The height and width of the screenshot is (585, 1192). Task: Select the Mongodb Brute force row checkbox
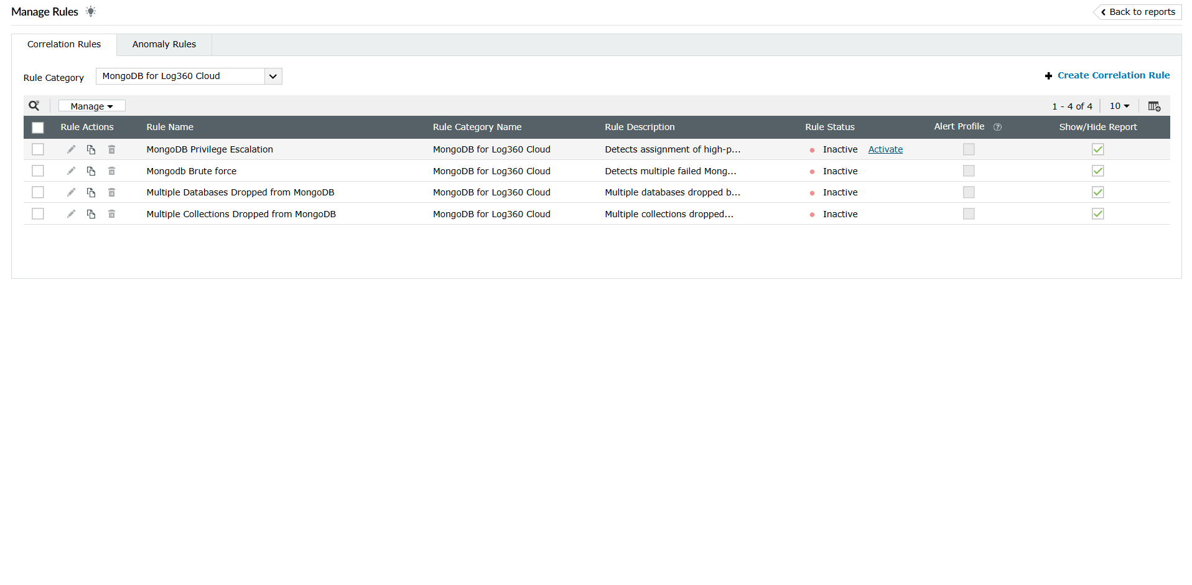(38, 171)
